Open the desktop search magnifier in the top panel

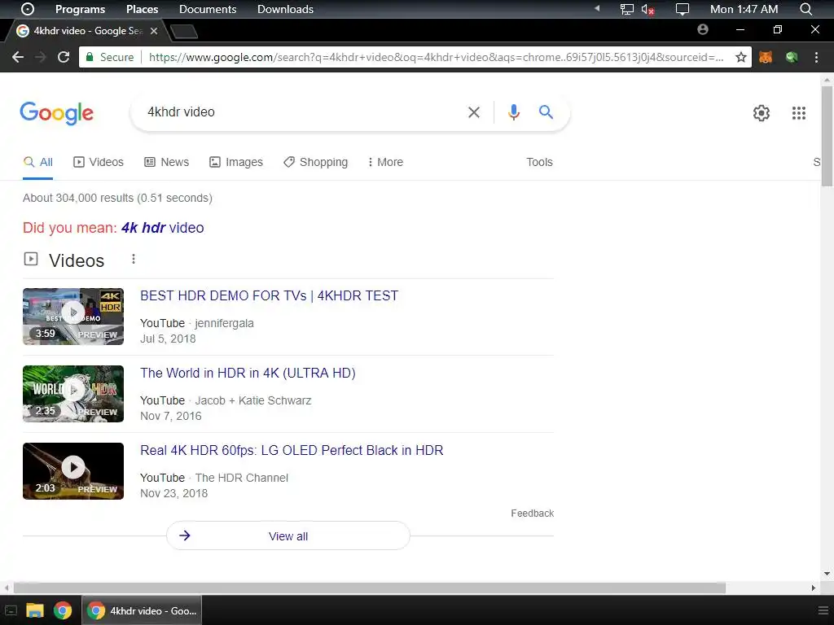pyautogui.click(x=805, y=9)
